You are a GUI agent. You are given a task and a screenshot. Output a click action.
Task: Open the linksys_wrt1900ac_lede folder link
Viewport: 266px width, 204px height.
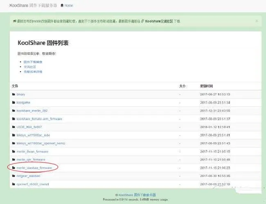[33, 135]
